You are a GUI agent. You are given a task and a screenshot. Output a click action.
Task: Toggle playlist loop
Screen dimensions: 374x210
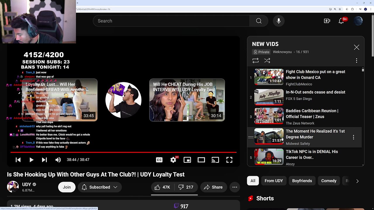255,60
